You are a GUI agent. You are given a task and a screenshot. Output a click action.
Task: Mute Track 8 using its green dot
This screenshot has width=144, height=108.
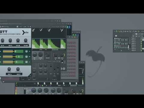pos(141,50)
